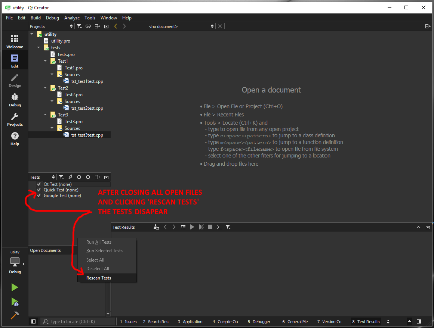Click the Build hammer icon
434x328 pixels.
(15, 315)
